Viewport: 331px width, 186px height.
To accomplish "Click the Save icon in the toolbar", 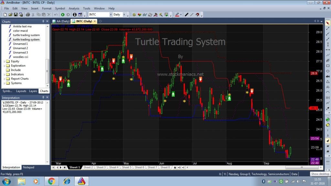I will pyautogui.click(x=16, y=15).
